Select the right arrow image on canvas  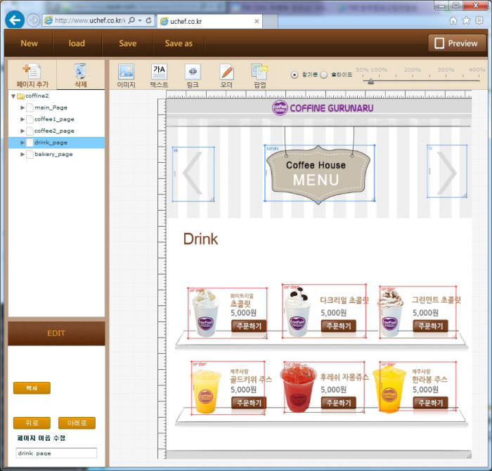(447, 171)
